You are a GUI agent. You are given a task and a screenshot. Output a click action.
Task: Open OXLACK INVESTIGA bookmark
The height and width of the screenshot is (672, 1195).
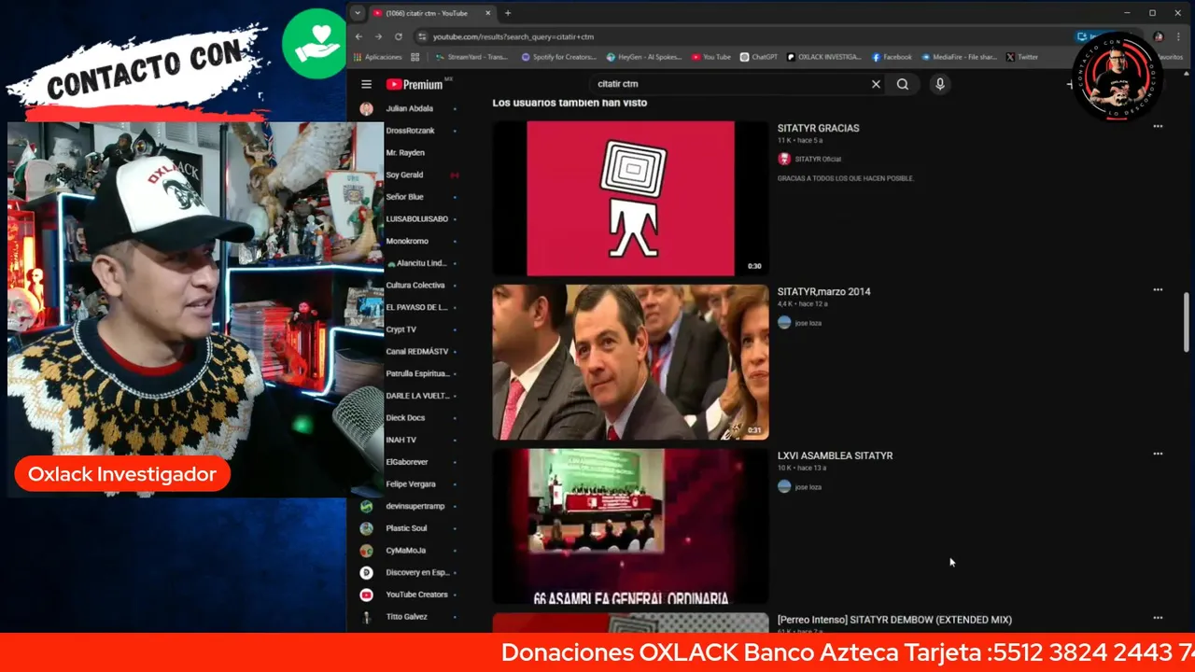coord(824,57)
